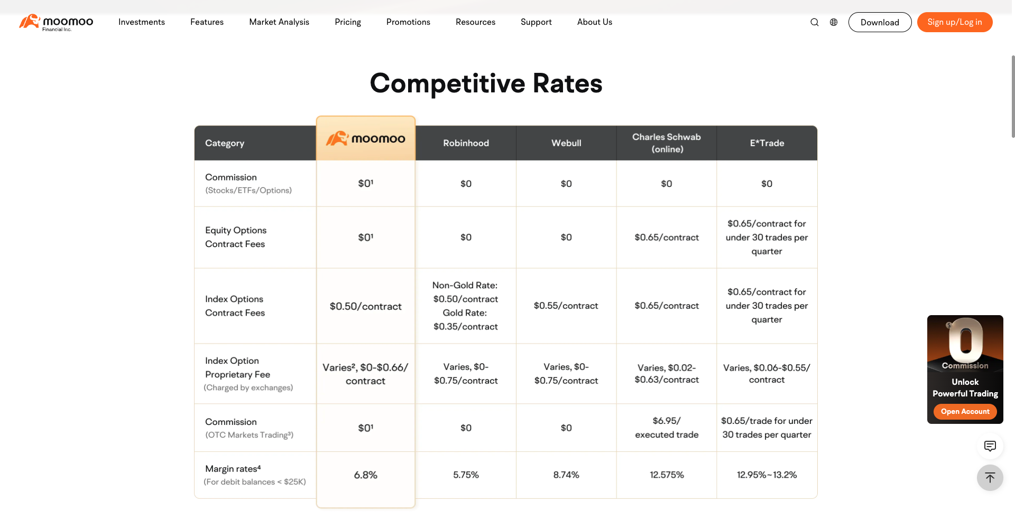Click the back-to-top arrow icon

(x=990, y=478)
